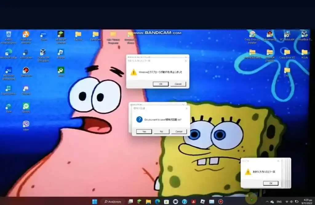Image resolution: width=315 pixels, height=205 pixels.
Task: Launch Roblox desktop icon
Action: (61, 54)
